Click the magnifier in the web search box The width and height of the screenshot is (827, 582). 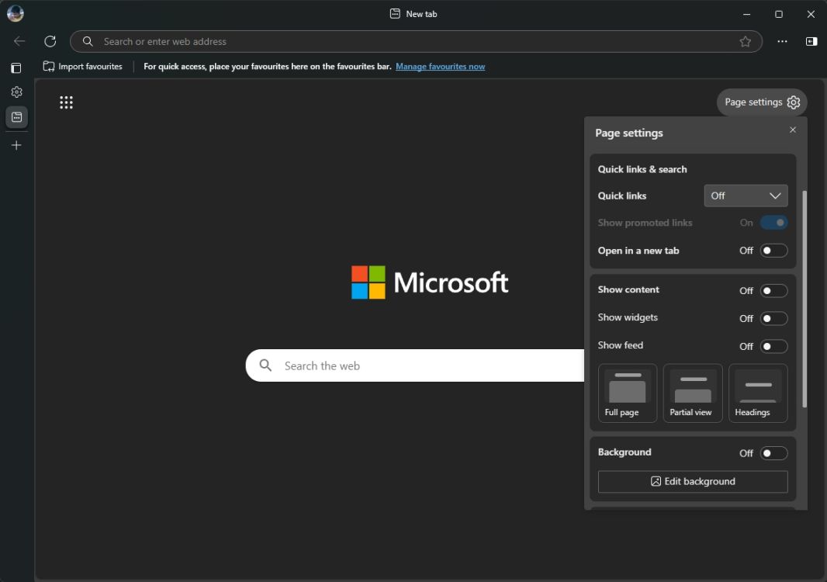tap(265, 365)
